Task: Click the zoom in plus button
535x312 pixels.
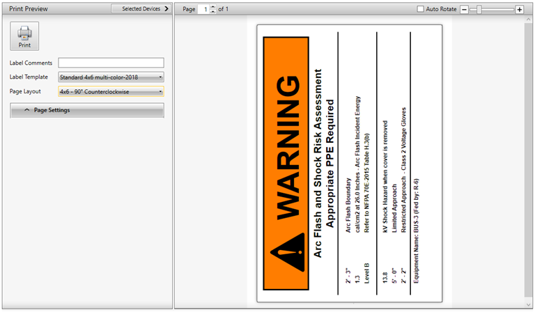Action: tap(519, 9)
